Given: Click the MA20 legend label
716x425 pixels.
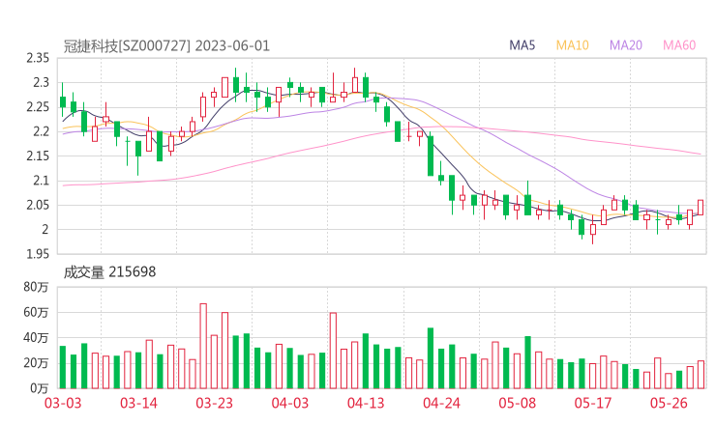Looking at the screenshot, I should pos(626,45).
